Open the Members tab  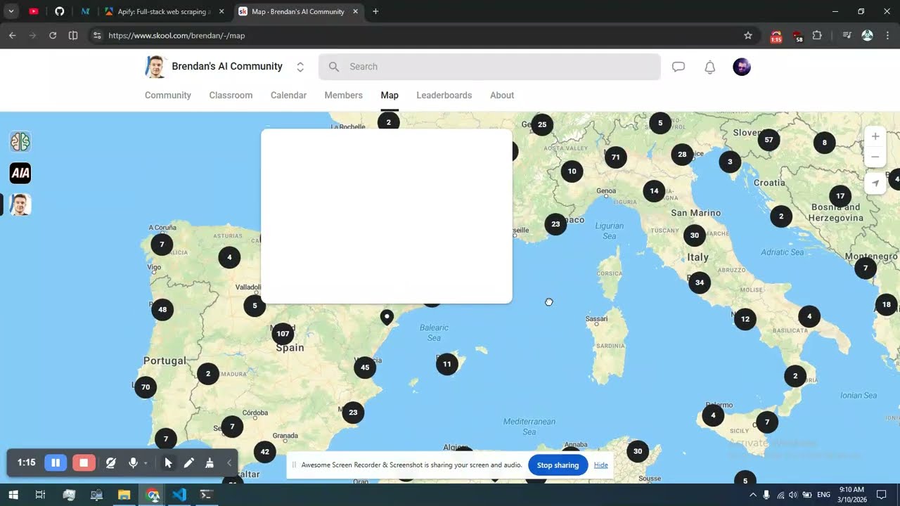pos(343,95)
